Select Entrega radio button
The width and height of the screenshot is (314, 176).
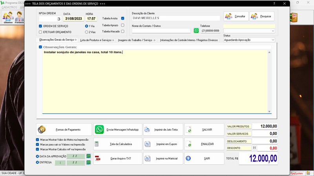pos(37,162)
